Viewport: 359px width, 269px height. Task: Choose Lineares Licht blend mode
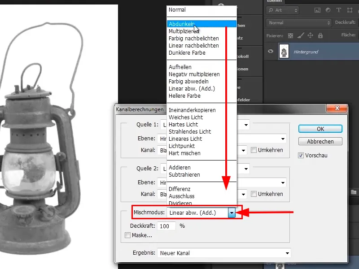click(201, 139)
